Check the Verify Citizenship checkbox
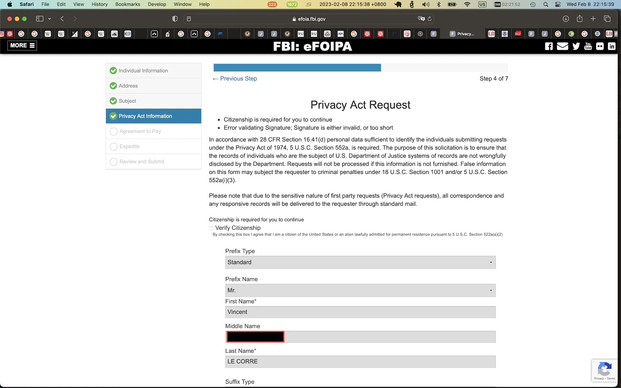 (x=211, y=228)
